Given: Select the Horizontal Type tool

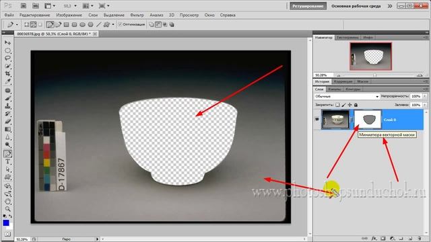Looking at the screenshot, I should click(x=7, y=161).
